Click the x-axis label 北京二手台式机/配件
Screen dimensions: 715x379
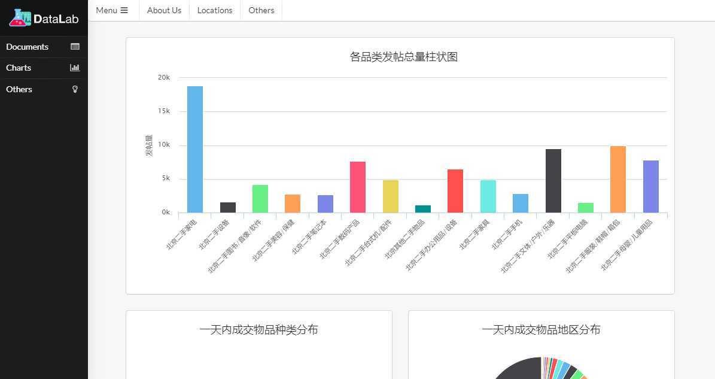click(x=369, y=242)
